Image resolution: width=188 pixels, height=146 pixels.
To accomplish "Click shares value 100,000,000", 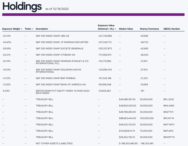I will 147,118.
